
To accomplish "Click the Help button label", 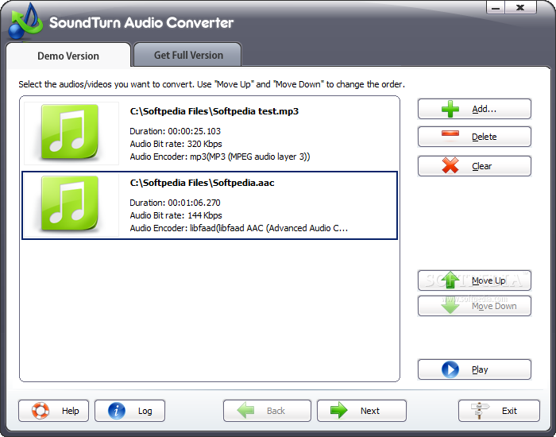I will click(70, 411).
